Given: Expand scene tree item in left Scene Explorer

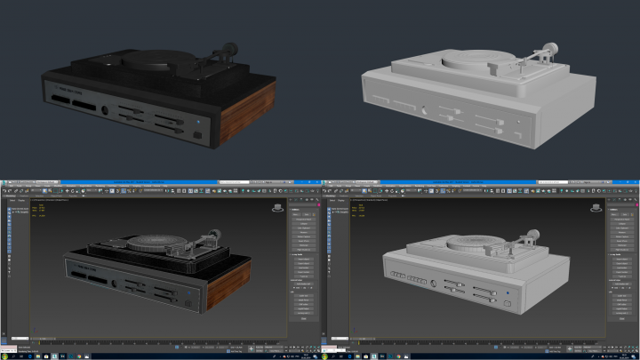Looking at the screenshot, I should click(x=12, y=212).
